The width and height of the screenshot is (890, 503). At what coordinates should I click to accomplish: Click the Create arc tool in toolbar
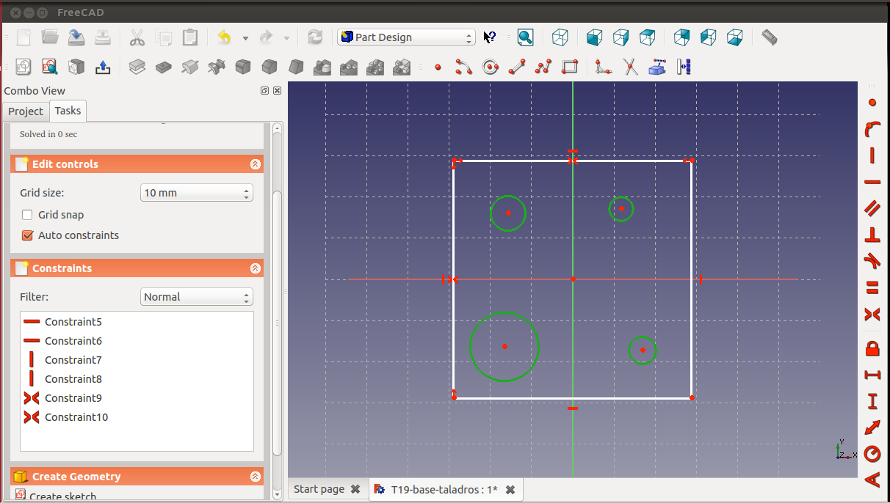pos(463,67)
